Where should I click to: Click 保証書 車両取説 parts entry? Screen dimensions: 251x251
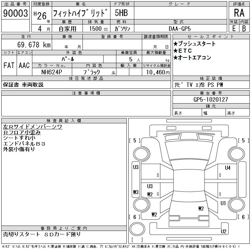23,85
